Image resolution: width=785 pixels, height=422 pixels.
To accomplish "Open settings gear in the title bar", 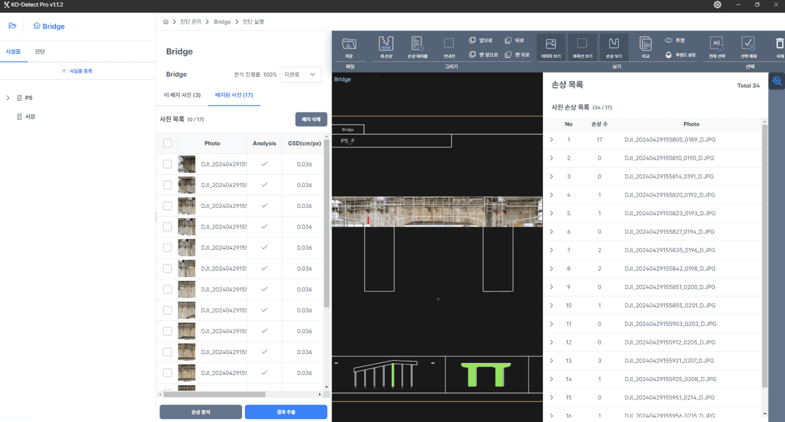I will (717, 5).
